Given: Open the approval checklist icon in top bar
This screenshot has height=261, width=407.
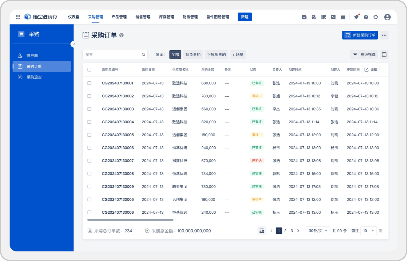Looking at the screenshot, I should click(304, 17).
